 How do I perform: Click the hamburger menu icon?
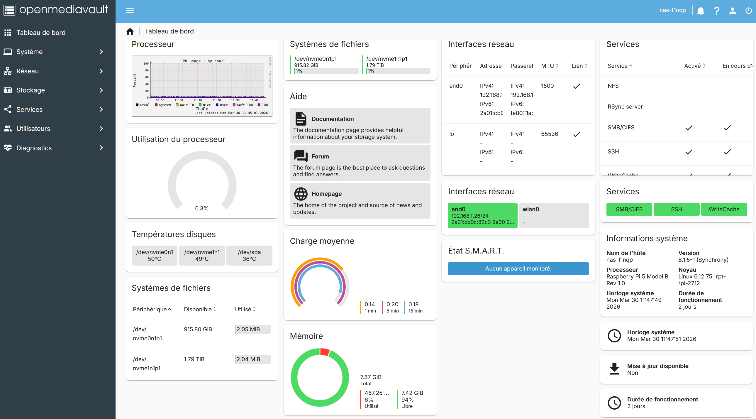[130, 11]
